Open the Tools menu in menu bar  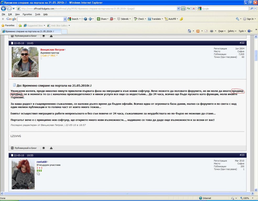pyautogui.click(x=38, y=14)
